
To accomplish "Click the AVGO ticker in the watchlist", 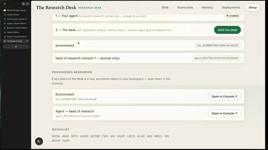I will click(84, 136).
